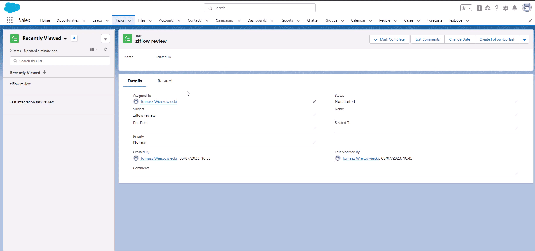Click the Search this list field
Viewport: 535px width, 251px height.
pos(60,61)
